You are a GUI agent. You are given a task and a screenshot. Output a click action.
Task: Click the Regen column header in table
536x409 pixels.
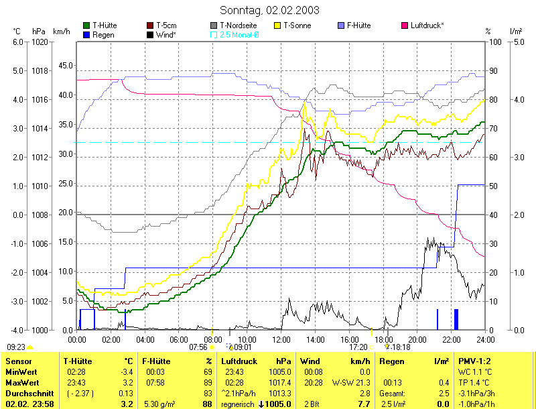pos(392,361)
